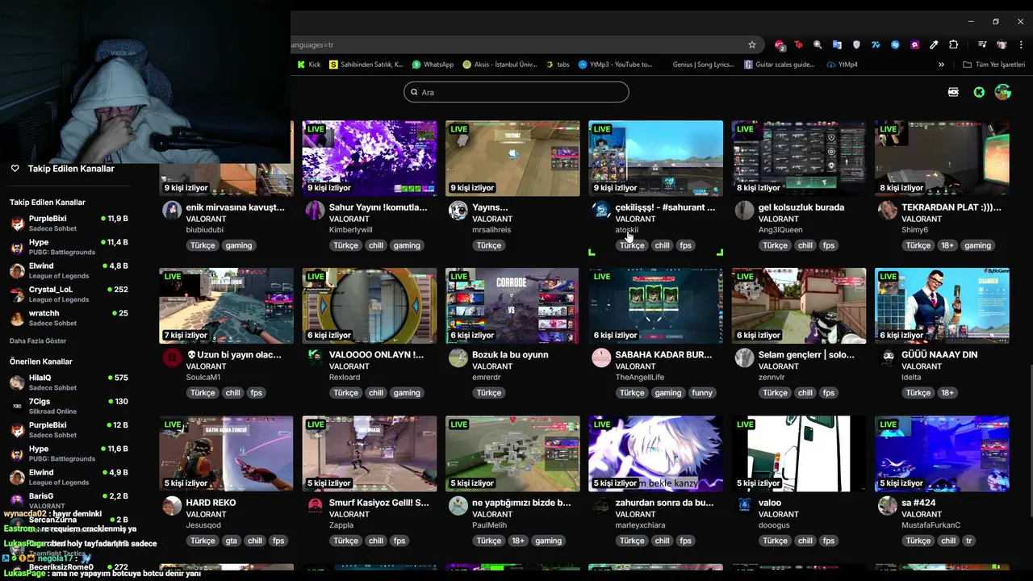
Task: Open the shield privacy extension
Action: tap(856, 45)
